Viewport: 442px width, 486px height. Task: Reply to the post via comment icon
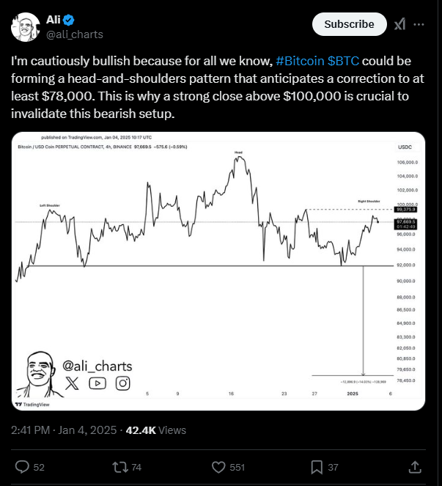22,467
